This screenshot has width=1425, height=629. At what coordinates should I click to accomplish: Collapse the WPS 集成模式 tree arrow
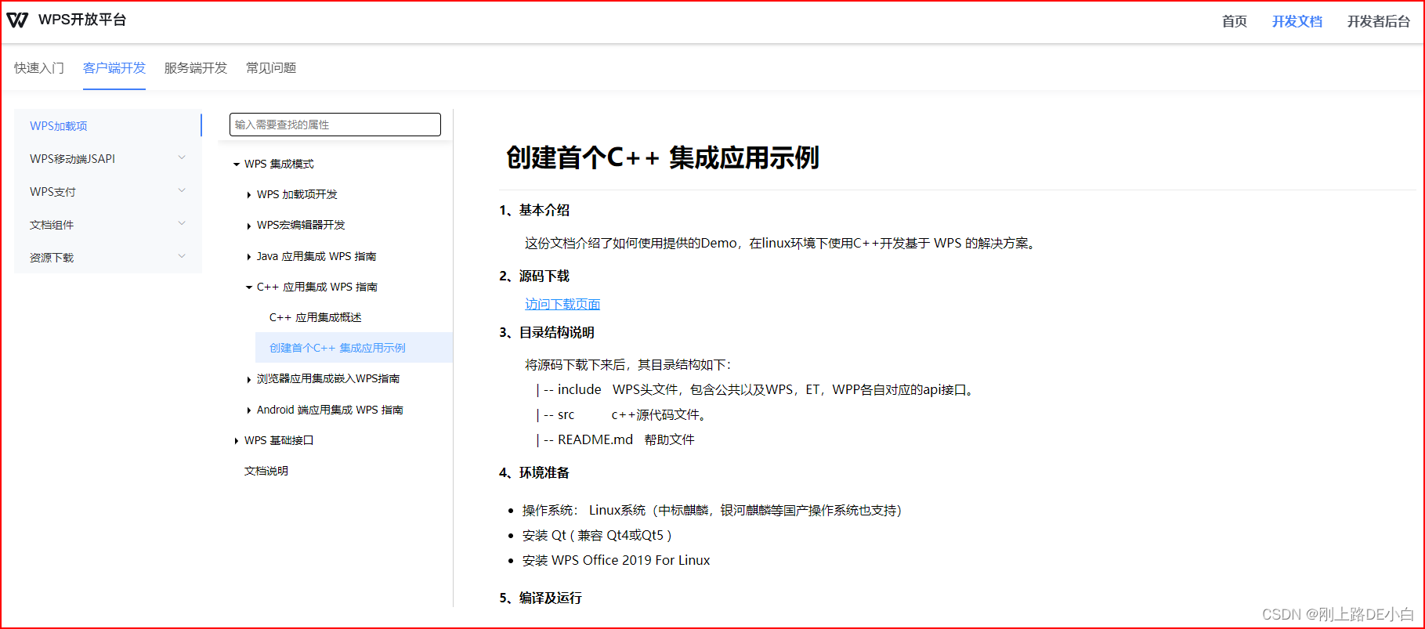coord(236,164)
